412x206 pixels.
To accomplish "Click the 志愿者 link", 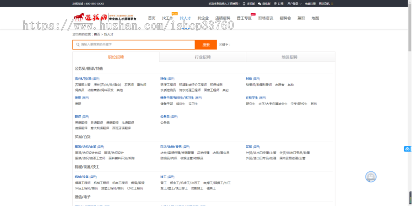I will coord(280,85).
